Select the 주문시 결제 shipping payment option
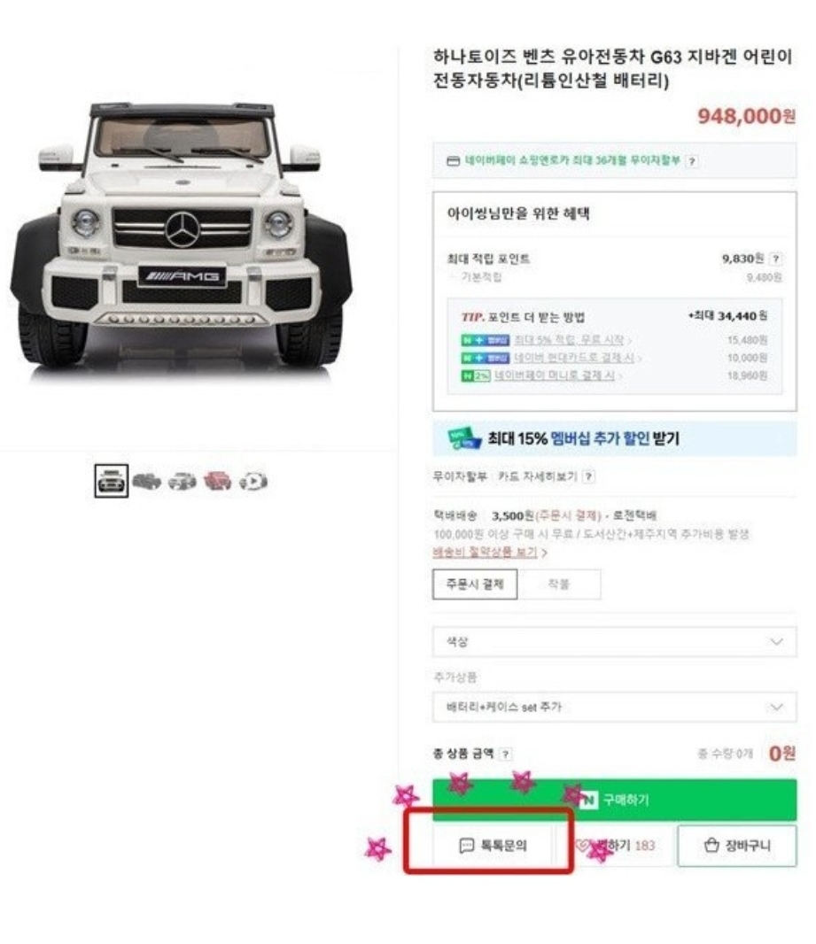816x944 pixels. click(x=475, y=584)
